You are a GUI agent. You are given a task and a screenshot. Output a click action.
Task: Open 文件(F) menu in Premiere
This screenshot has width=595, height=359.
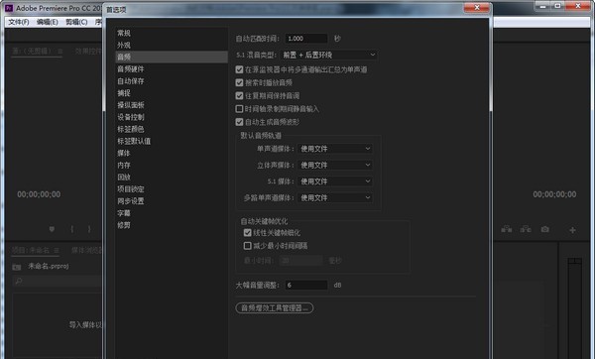[19, 22]
